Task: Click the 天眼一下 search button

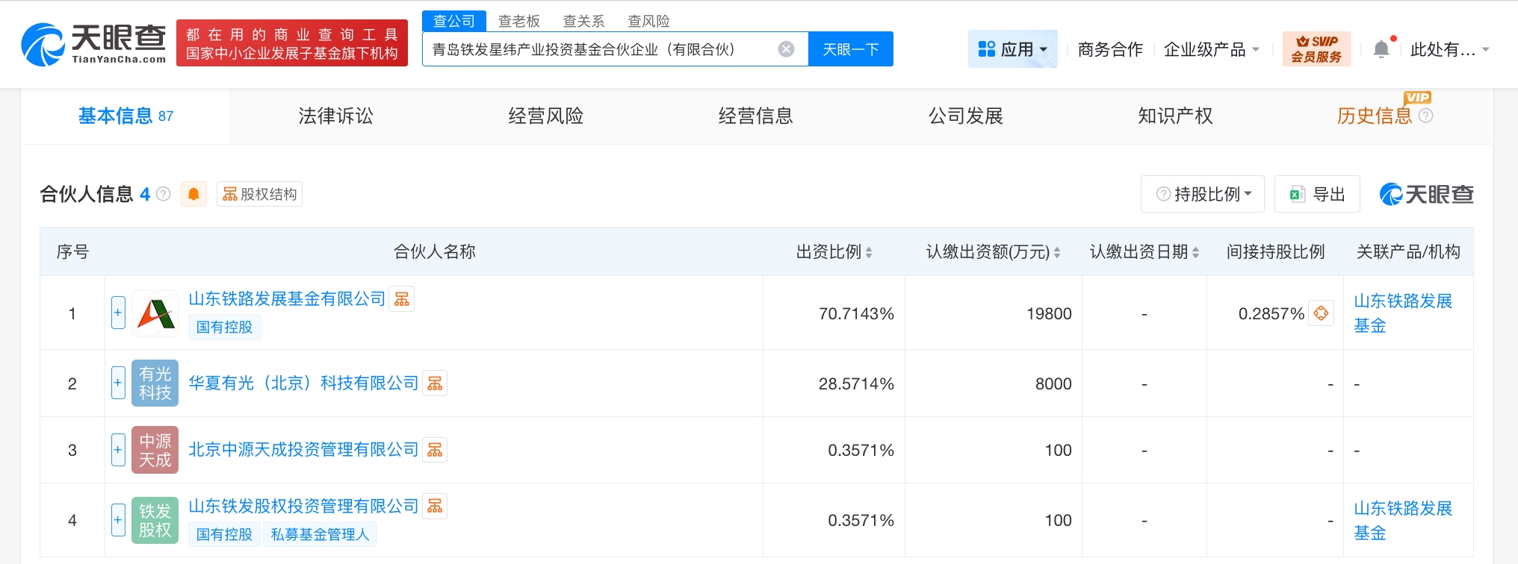Action: [850, 49]
